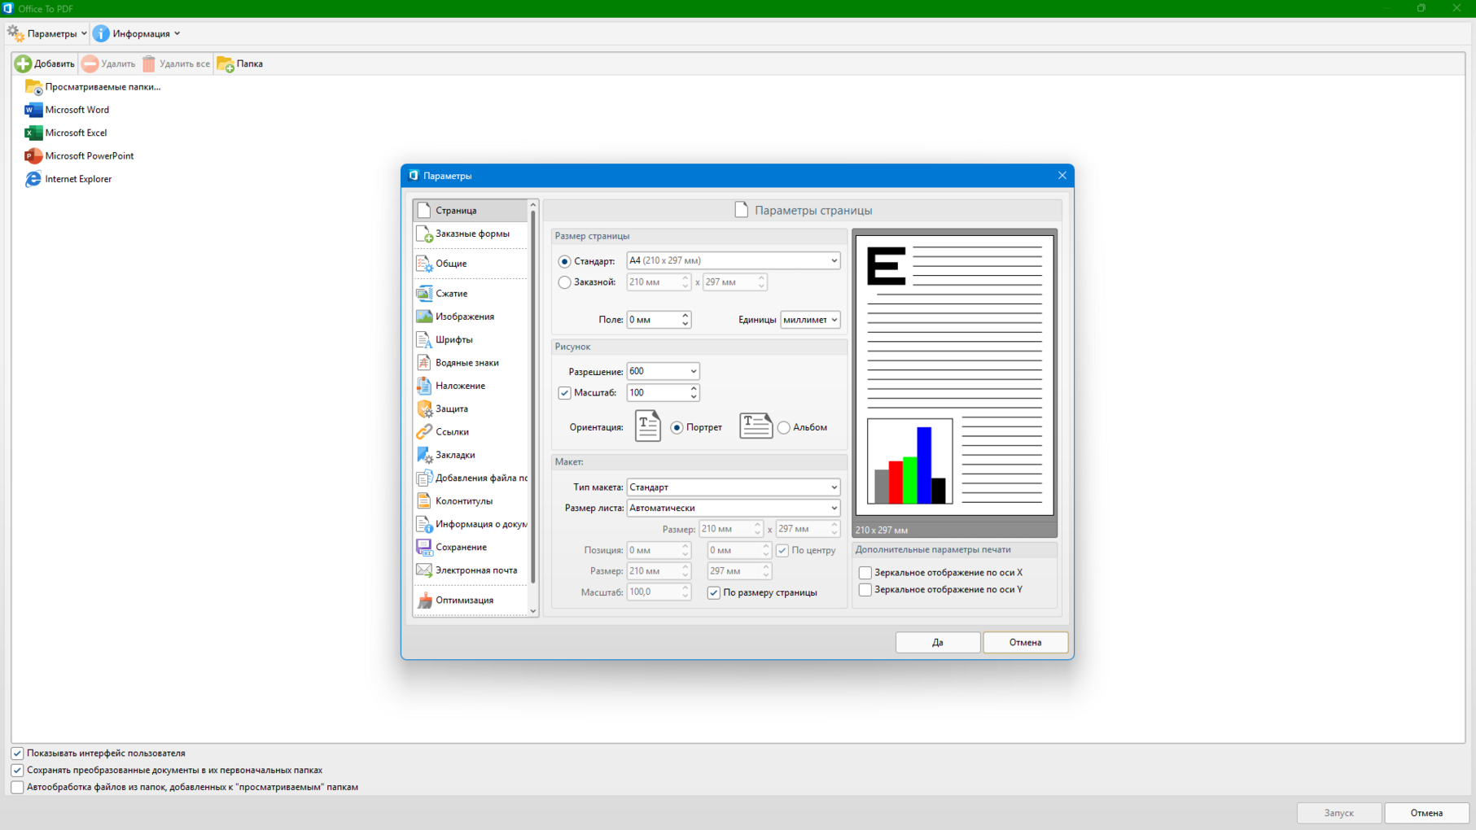
Task: Select the Водяные знаки watermark icon
Action: pos(424,363)
